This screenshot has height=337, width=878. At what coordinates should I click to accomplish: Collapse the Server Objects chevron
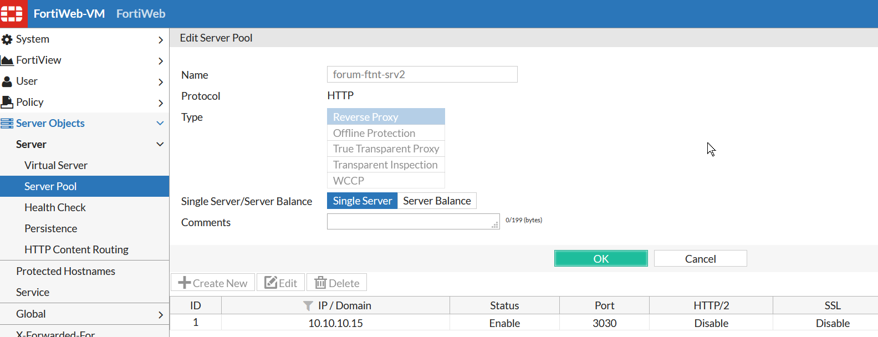[x=160, y=123]
